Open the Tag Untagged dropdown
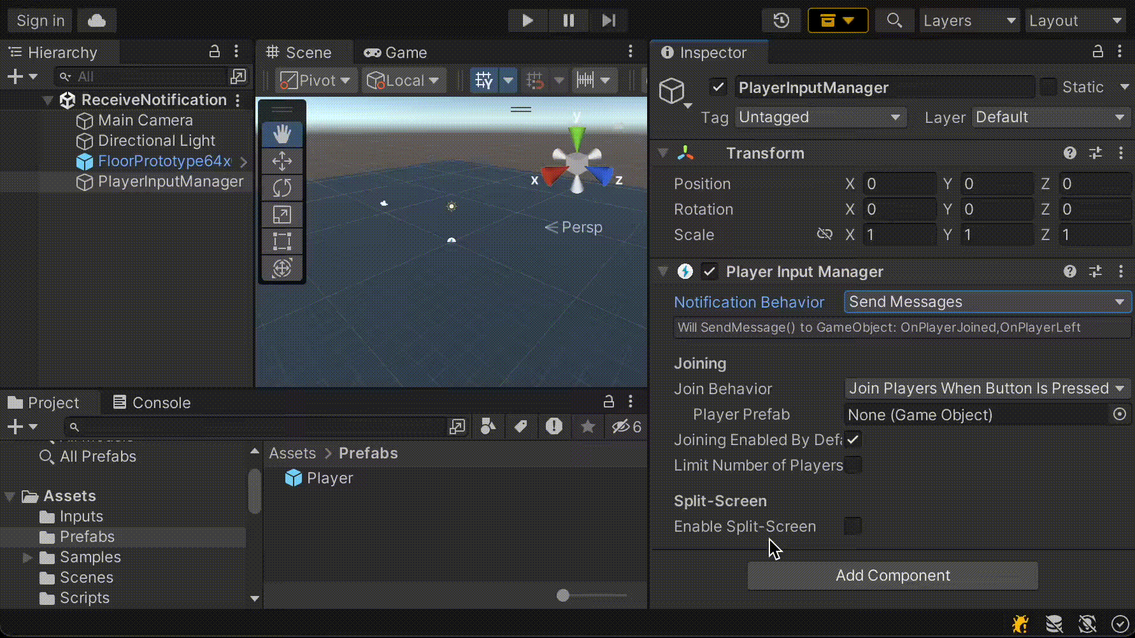 (821, 117)
